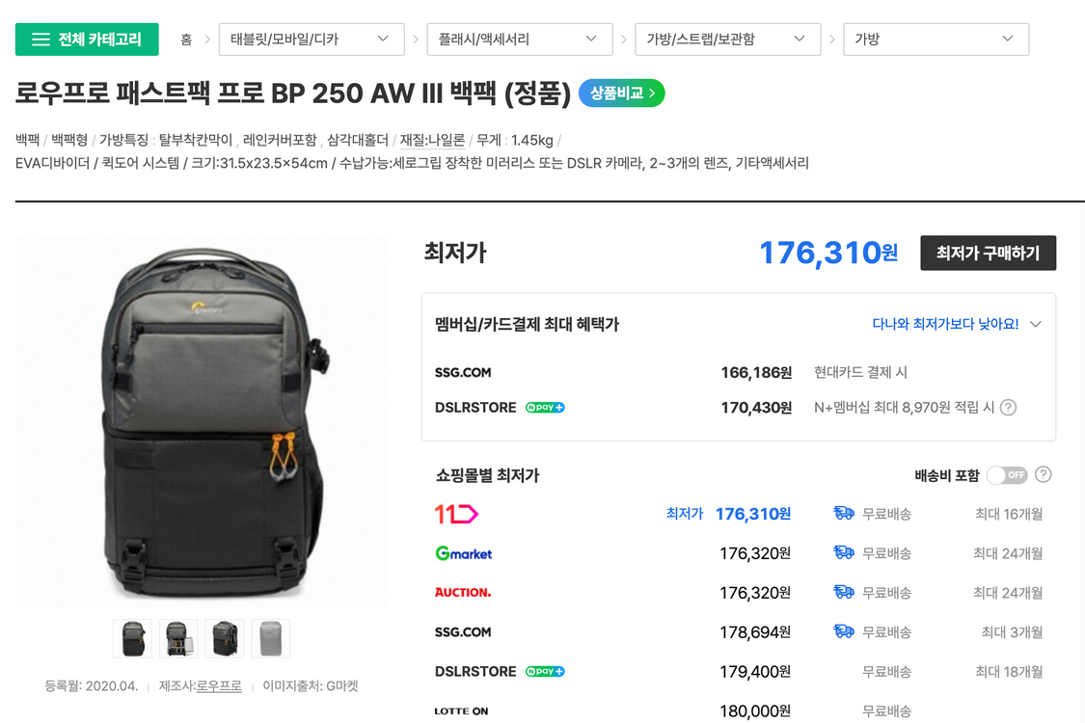Expand the 플래시/액세서리 dropdown
Viewport: 1085px width, 723px height.
pyautogui.click(x=519, y=39)
